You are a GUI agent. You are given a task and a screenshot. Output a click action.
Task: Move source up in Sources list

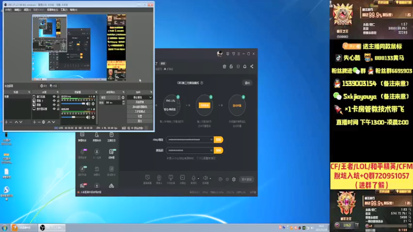[49, 122]
